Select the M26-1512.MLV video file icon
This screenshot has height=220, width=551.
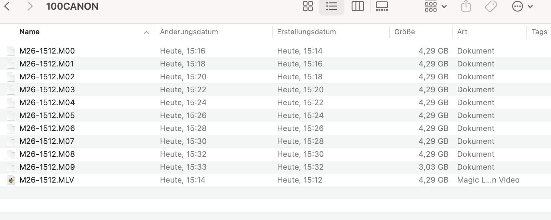click(x=11, y=180)
